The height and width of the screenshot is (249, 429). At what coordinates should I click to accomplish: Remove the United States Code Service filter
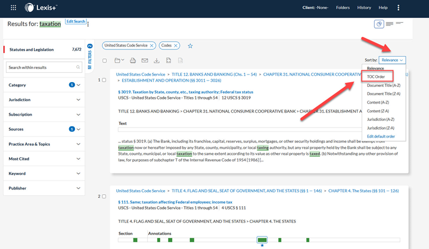pyautogui.click(x=151, y=46)
